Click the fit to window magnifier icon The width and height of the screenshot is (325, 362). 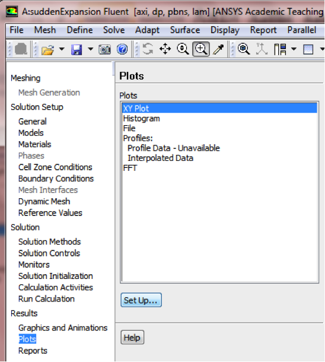244,49
